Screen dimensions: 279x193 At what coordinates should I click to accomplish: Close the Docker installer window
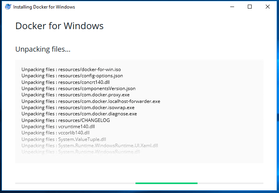[268, 7]
